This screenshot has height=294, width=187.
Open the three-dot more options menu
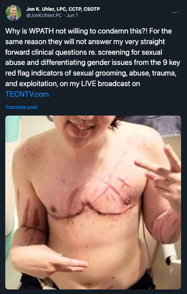175,12
